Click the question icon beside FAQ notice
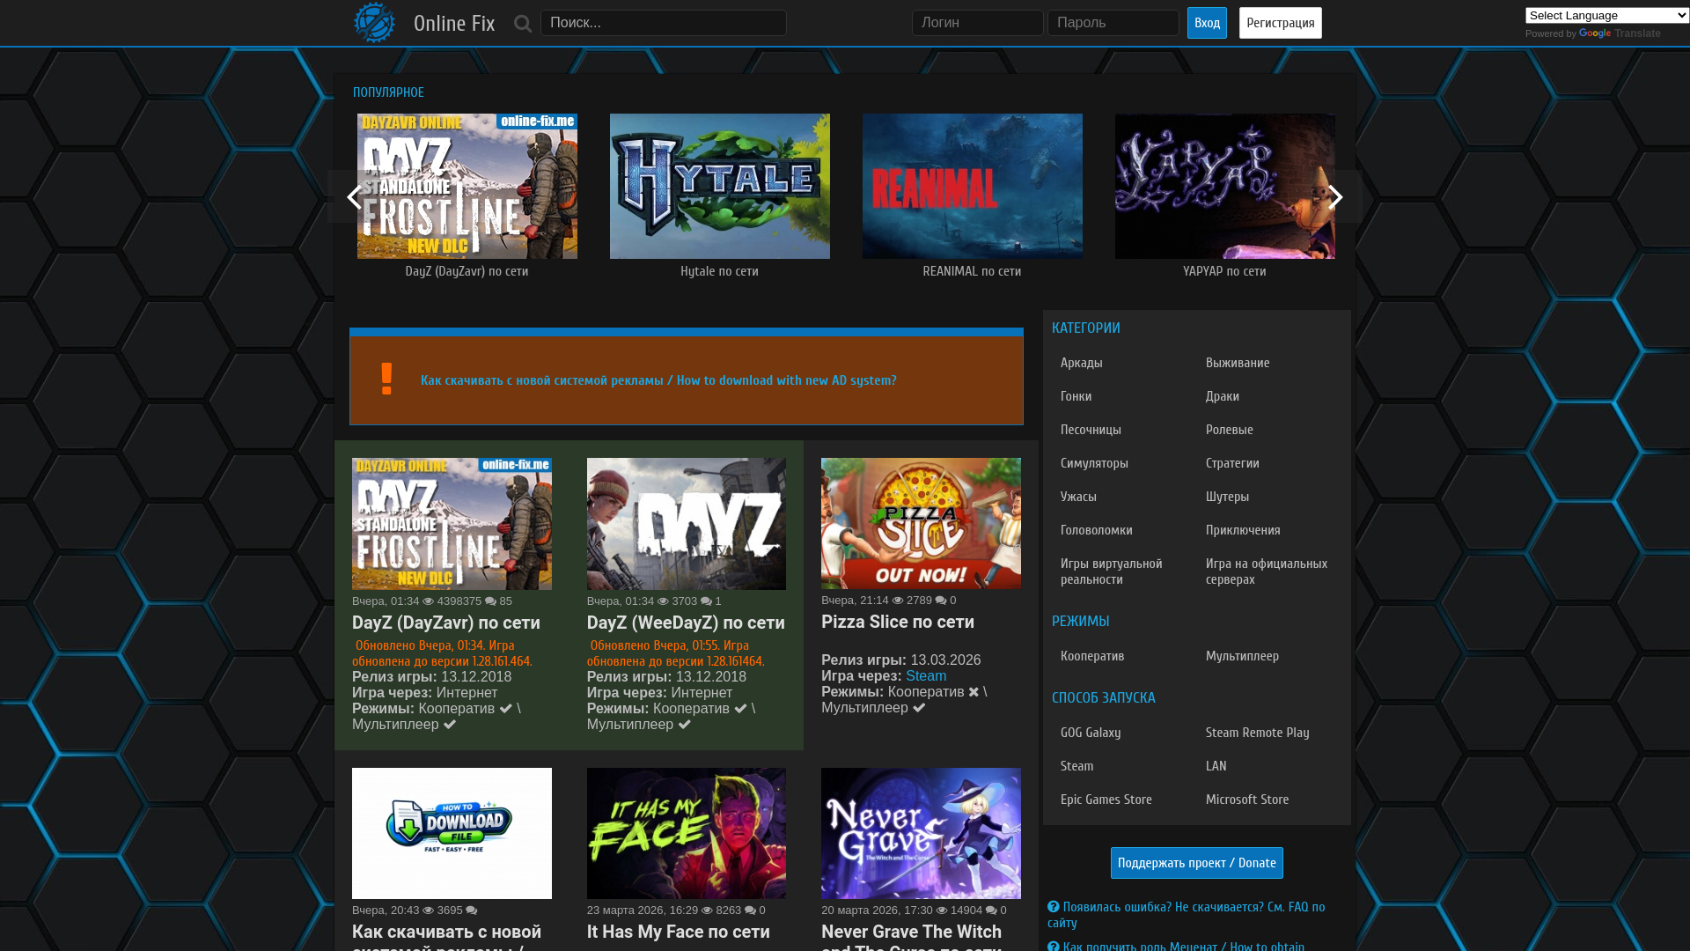 [1053, 907]
